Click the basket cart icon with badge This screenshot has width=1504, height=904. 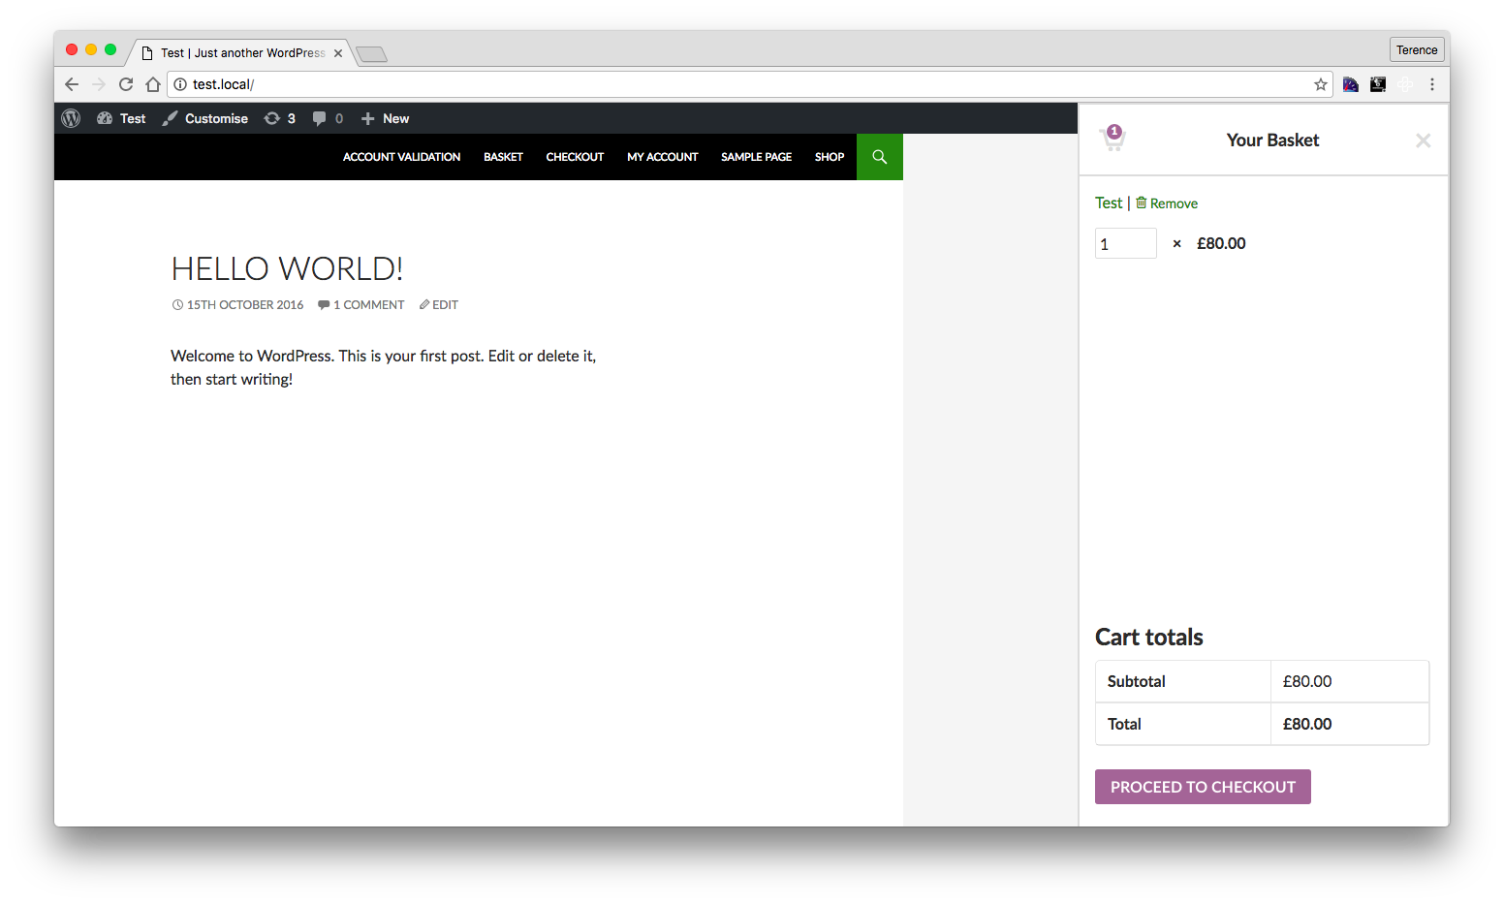coord(1113,139)
